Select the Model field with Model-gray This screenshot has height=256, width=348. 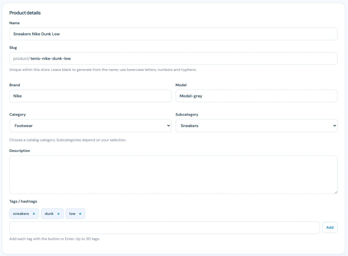pyautogui.click(x=256, y=96)
